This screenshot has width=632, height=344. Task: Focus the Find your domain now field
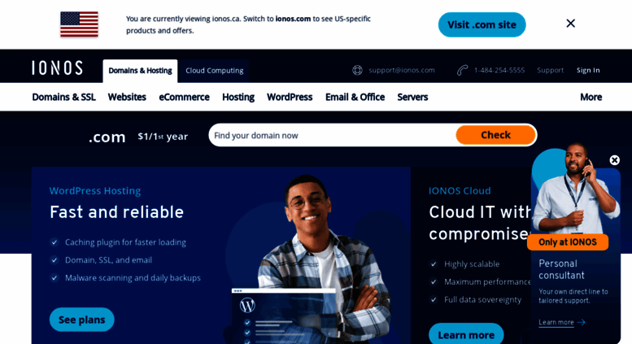[x=333, y=135]
